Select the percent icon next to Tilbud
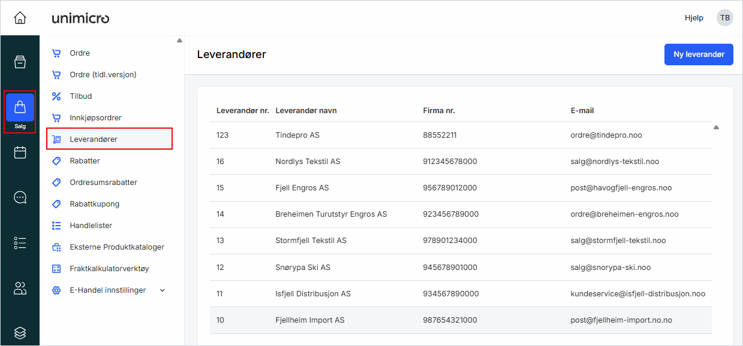This screenshot has height=346, width=743. click(58, 96)
